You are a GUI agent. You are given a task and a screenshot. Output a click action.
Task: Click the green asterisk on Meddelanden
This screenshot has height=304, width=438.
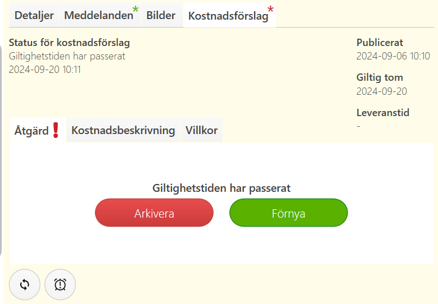point(136,9)
